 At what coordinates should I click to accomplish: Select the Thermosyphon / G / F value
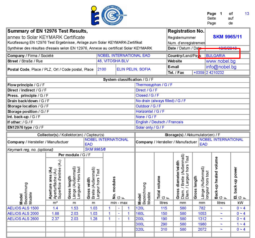tap(154, 85)
